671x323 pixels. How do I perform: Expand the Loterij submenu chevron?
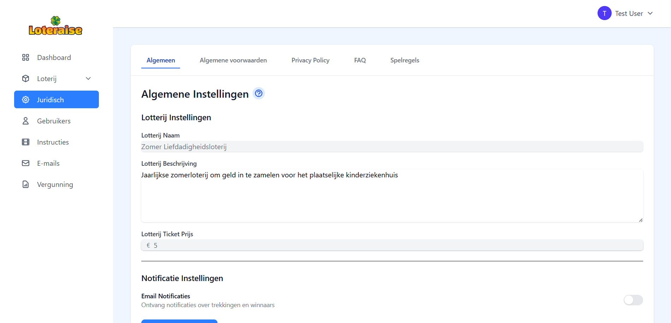pyautogui.click(x=88, y=79)
